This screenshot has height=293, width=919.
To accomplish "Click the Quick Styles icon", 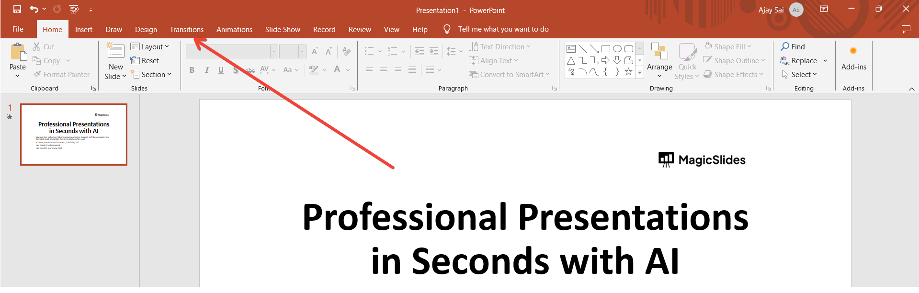I will [687, 52].
